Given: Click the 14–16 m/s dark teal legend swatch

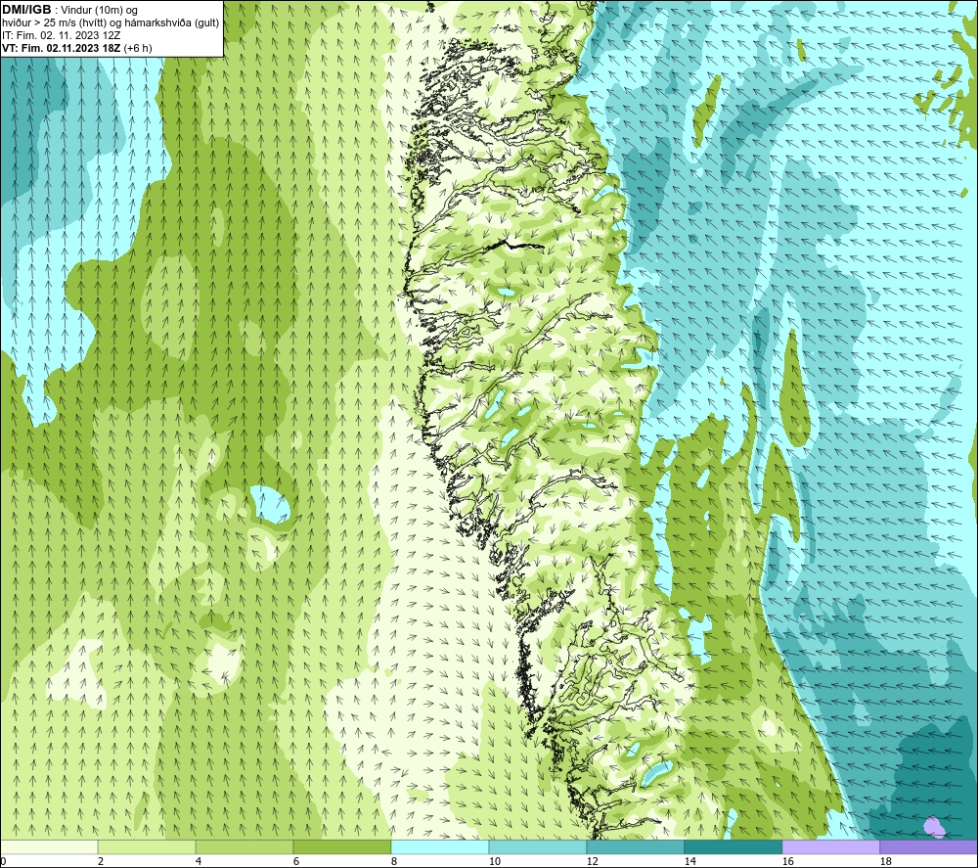Looking at the screenshot, I should (733, 846).
